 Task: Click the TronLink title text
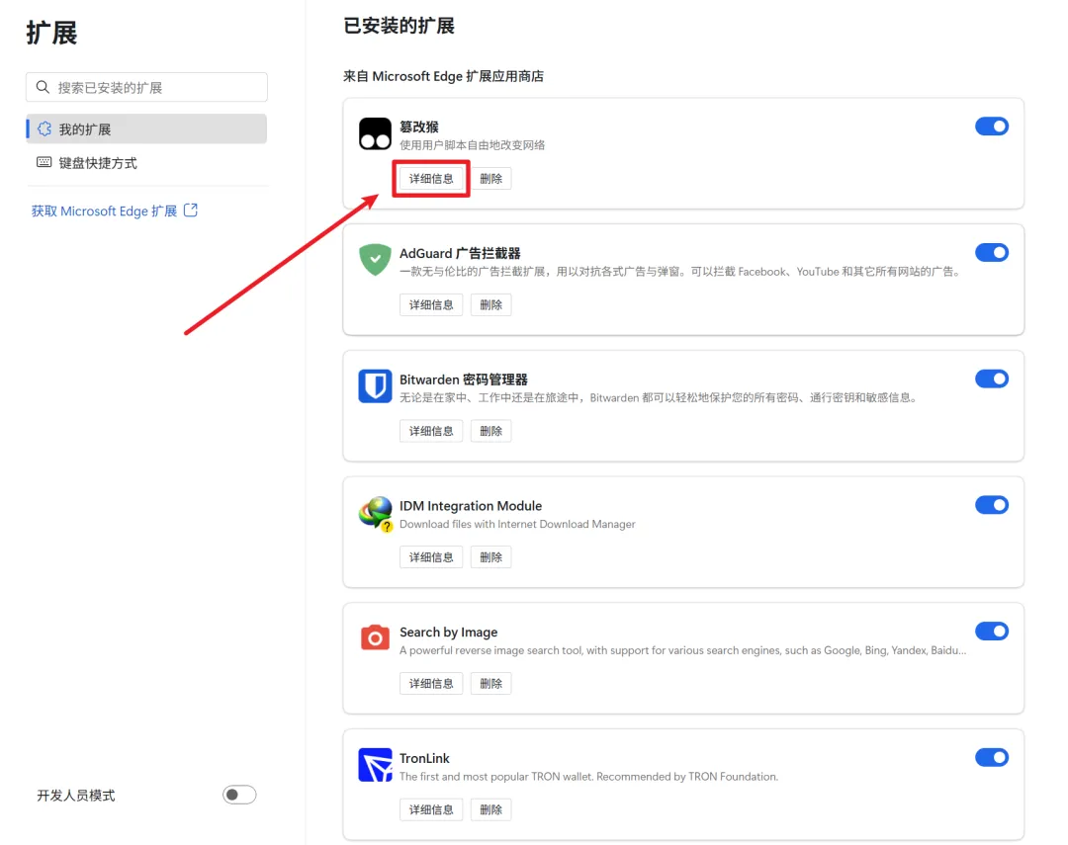pos(424,759)
